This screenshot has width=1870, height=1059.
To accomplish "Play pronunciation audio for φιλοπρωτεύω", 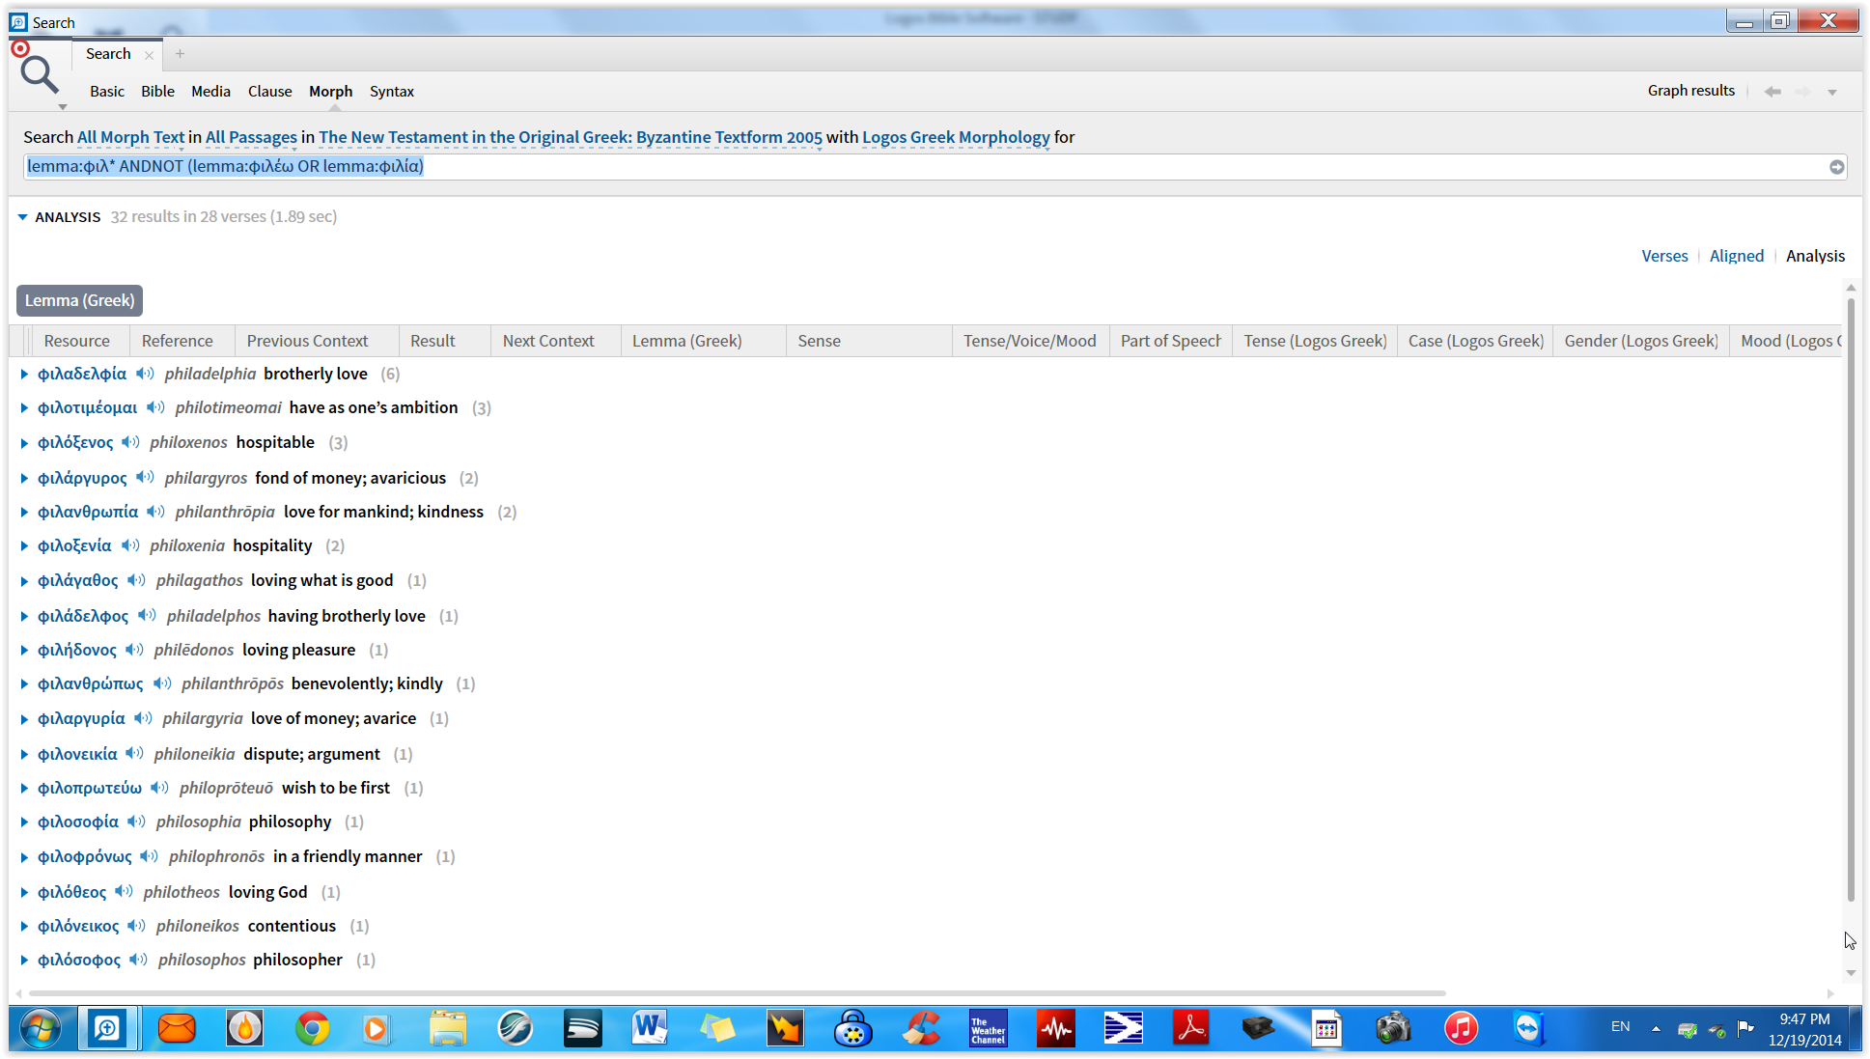I will [159, 788].
